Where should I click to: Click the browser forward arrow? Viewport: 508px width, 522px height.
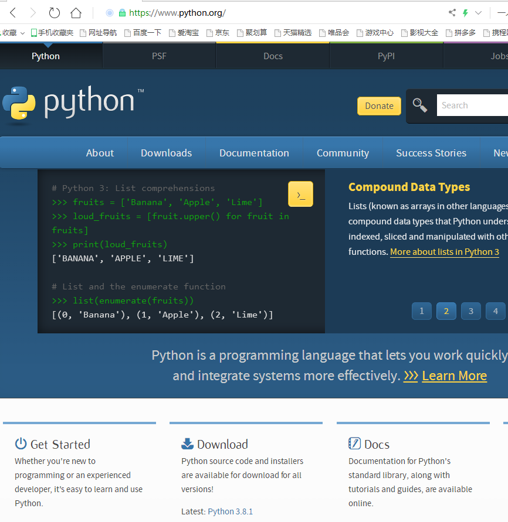tap(33, 13)
